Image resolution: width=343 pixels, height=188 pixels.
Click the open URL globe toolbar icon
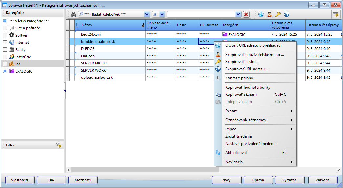[x=261, y=15]
